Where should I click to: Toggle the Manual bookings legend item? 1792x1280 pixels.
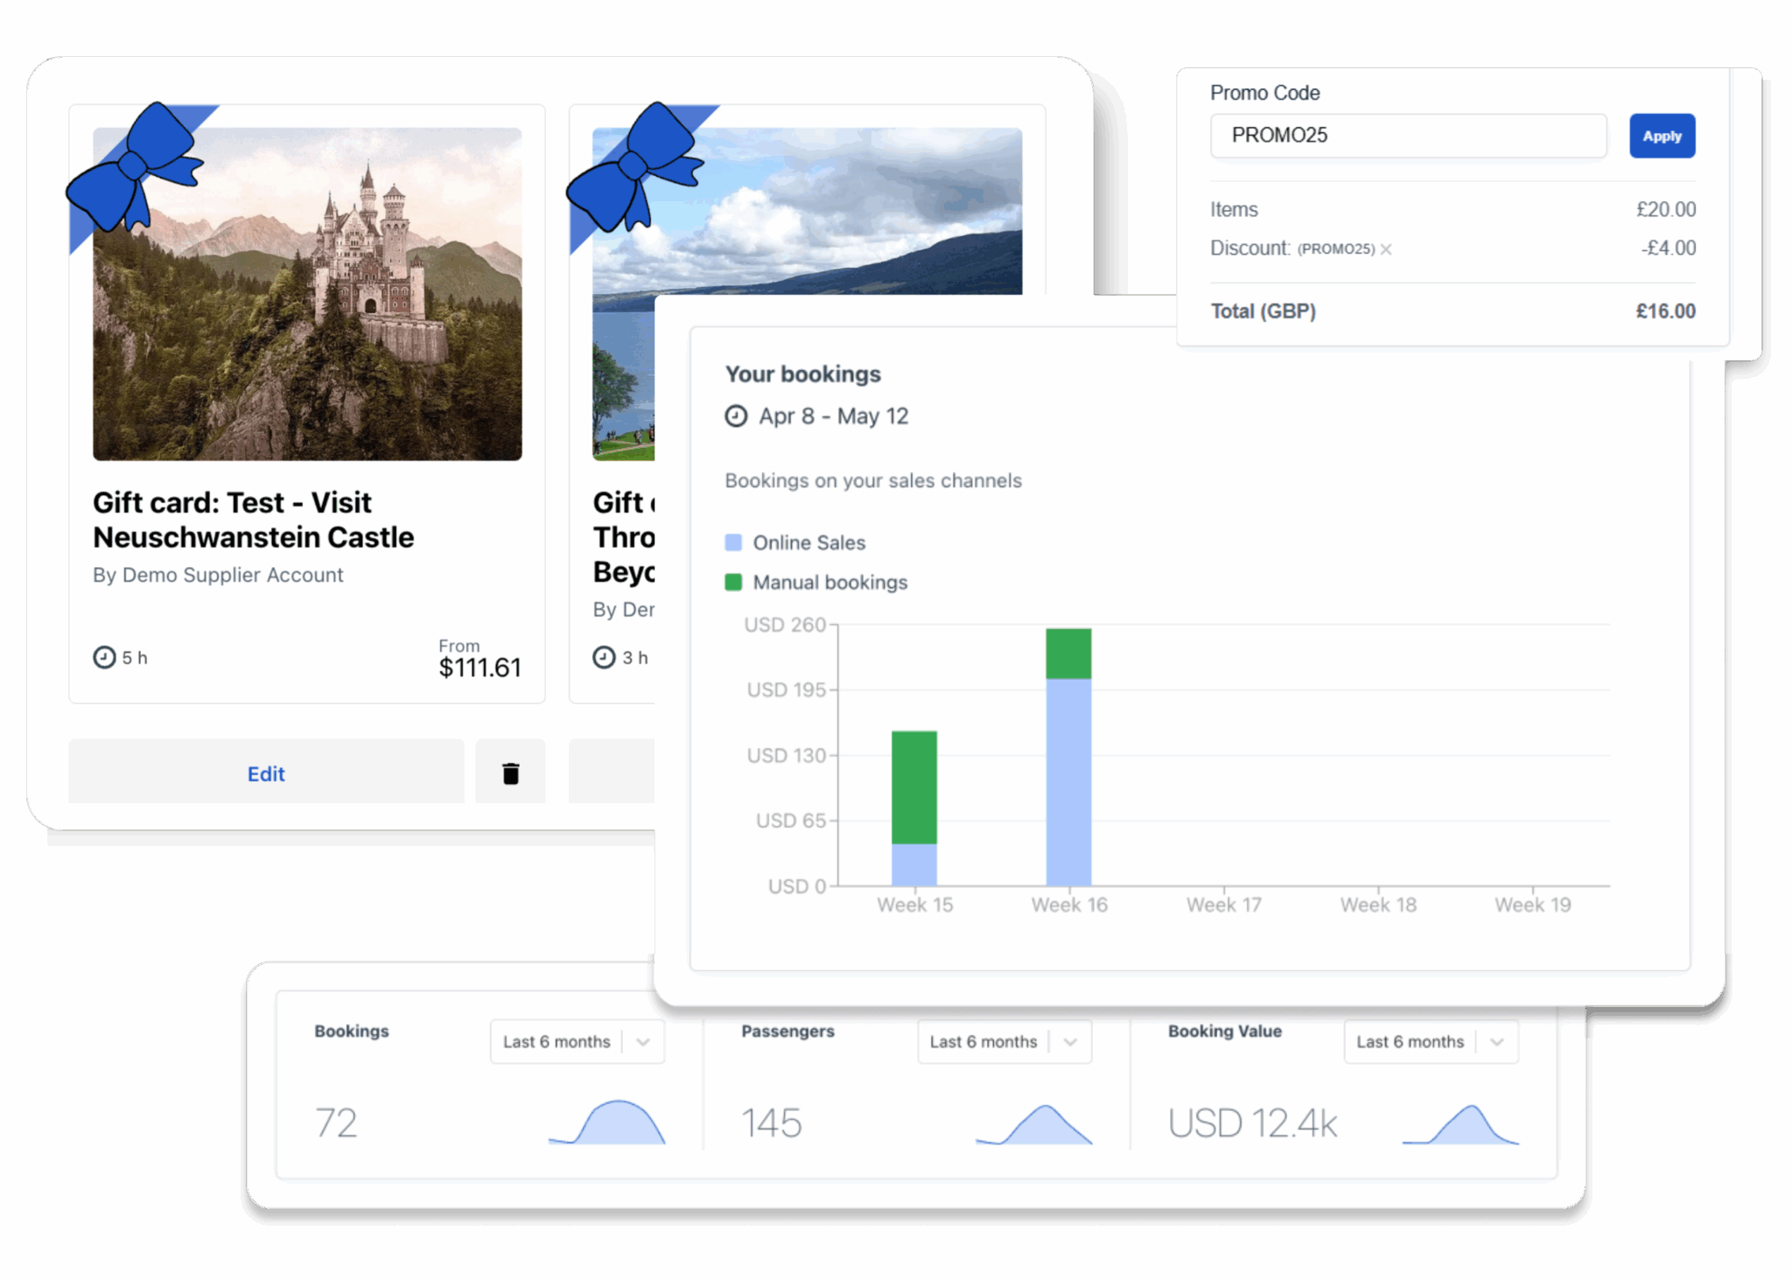tap(816, 583)
